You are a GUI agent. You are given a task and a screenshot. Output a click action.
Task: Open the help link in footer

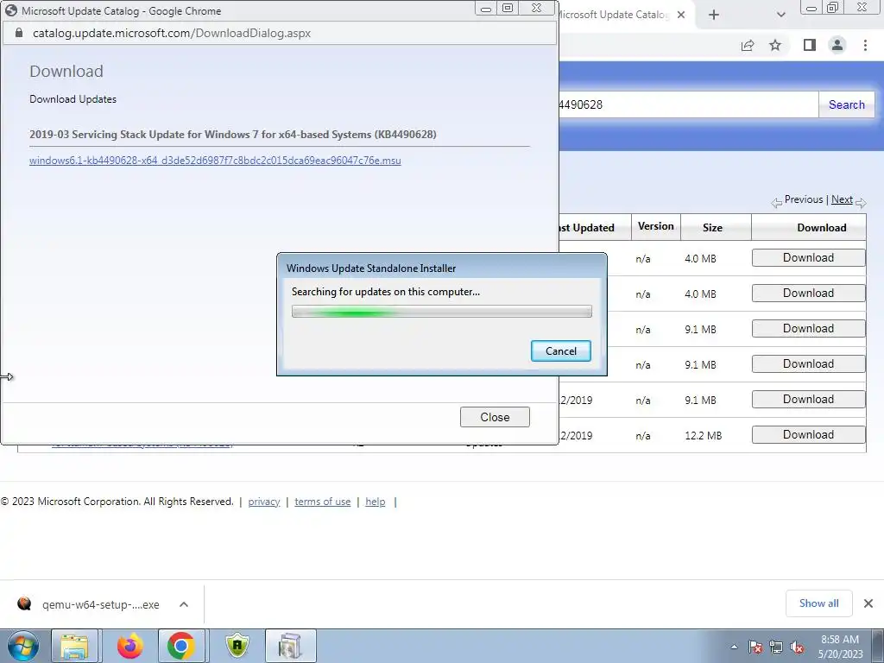(x=375, y=502)
